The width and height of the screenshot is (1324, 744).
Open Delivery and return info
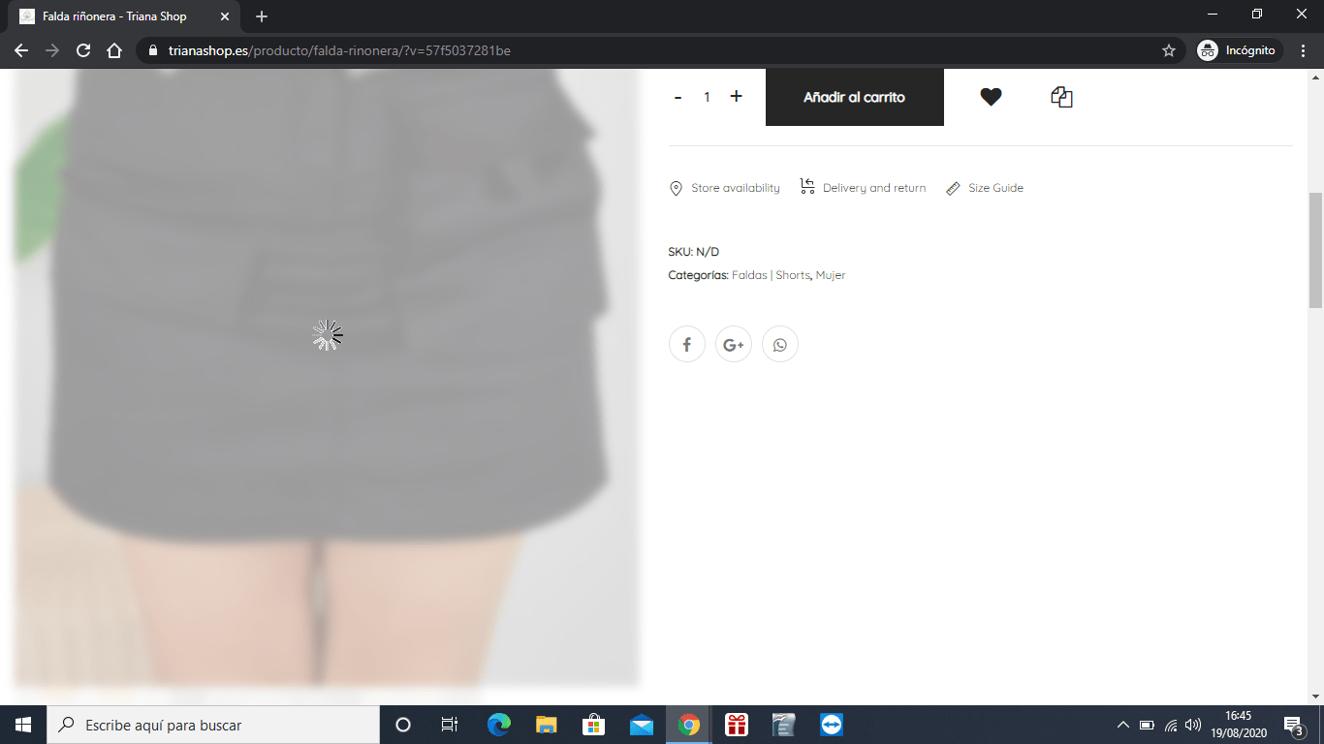[863, 188]
